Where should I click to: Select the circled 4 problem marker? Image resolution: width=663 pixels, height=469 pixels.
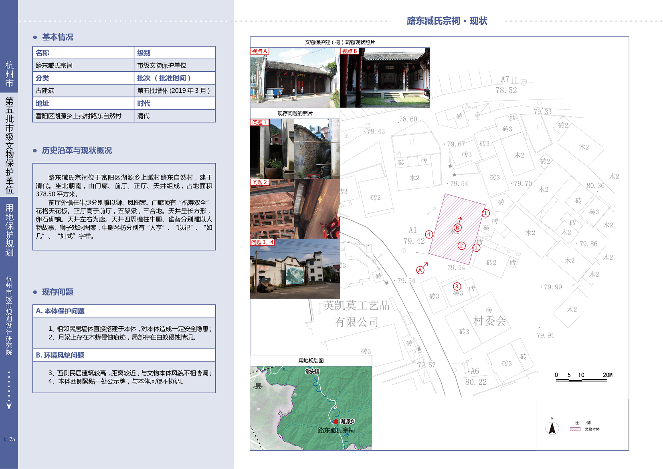[x=429, y=234]
